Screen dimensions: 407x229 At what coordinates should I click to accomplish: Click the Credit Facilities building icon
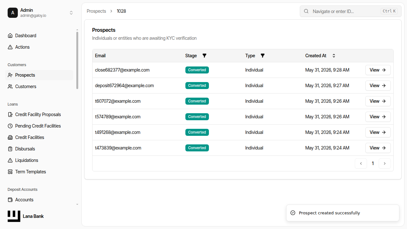click(x=10, y=137)
